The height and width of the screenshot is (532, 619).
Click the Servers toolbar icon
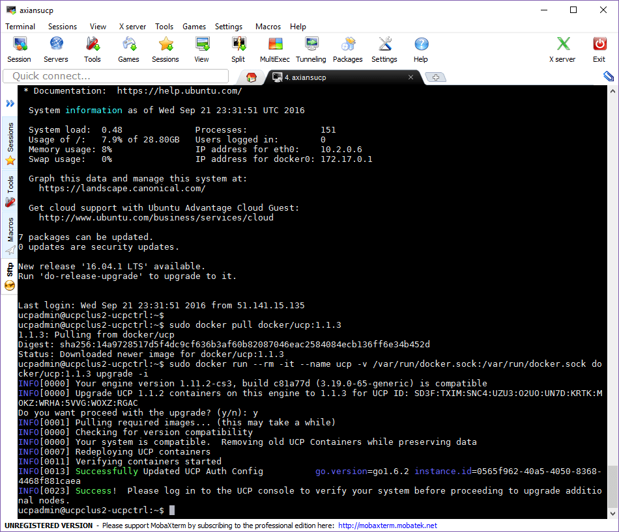pyautogui.click(x=56, y=49)
